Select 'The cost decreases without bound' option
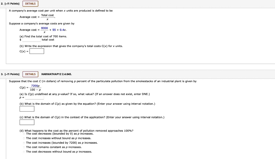 click(x=23, y=151)
